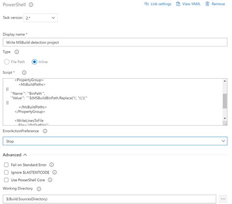This screenshot has height=204, width=232.
Task: Click the MSBuildBinPath.Replace value line
Action: click(x=49, y=98)
